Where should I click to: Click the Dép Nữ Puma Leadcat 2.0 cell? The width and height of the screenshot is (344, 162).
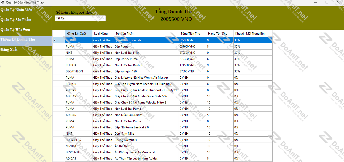coord(146,127)
